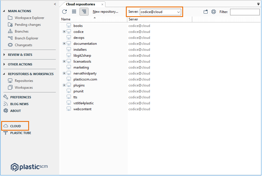This screenshot has width=262, height=176.
Task: Click the vstitle4plastic repository icon
Action: click(x=69, y=103)
